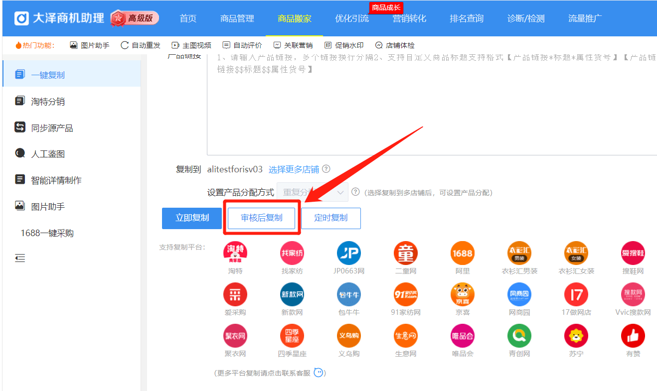Open the 流量推广 tab

tap(585, 18)
